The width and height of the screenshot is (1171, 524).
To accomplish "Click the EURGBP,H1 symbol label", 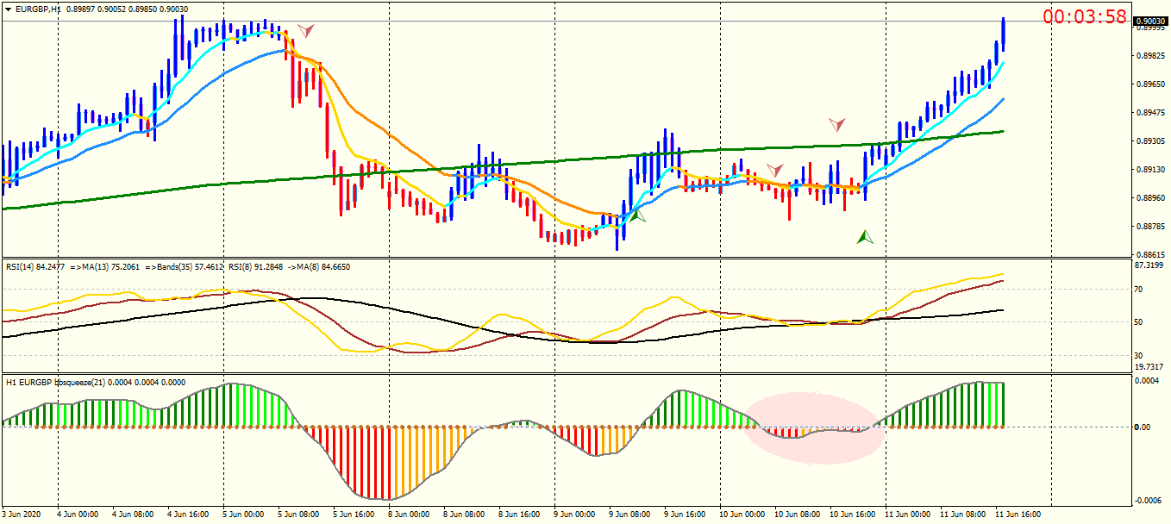I will point(40,9).
